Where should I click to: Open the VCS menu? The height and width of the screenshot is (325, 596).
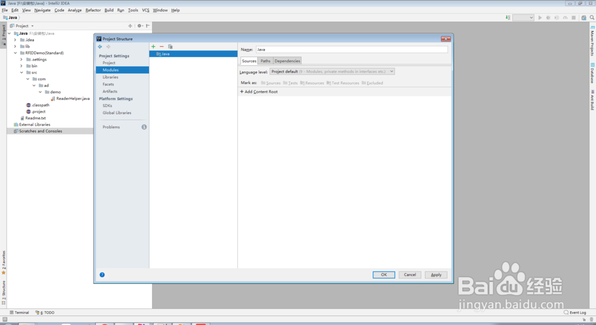point(145,10)
